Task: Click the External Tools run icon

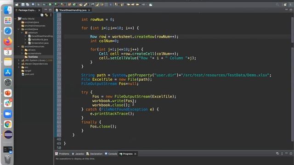Action: 62,5
